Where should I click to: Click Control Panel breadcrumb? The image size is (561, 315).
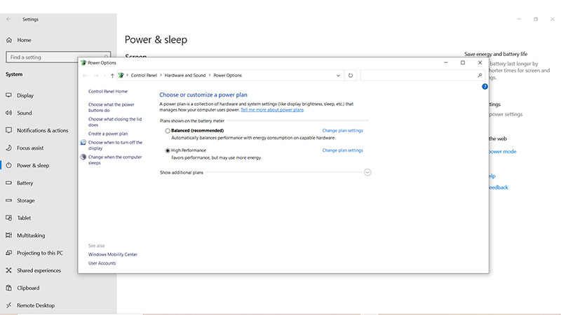click(x=144, y=76)
